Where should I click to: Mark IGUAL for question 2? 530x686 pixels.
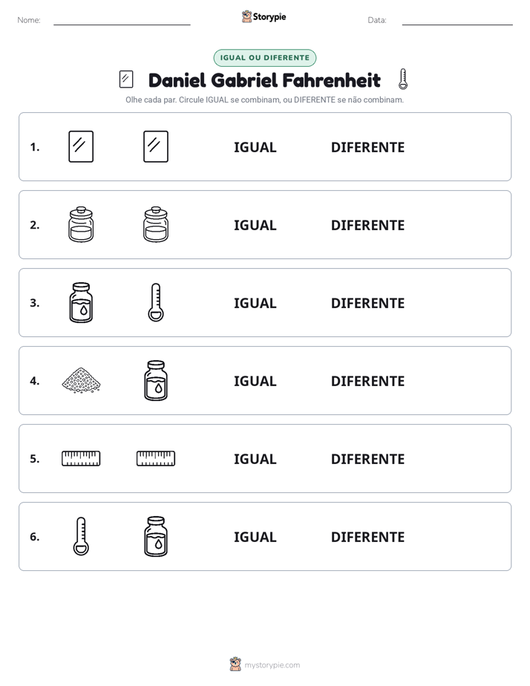(255, 225)
